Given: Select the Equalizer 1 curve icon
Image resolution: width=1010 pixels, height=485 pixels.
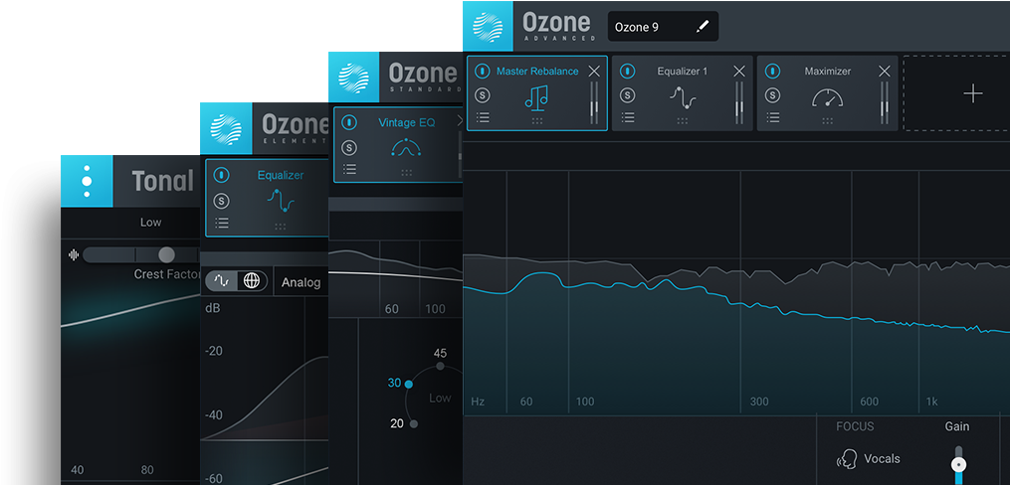Looking at the screenshot, I should [x=682, y=97].
